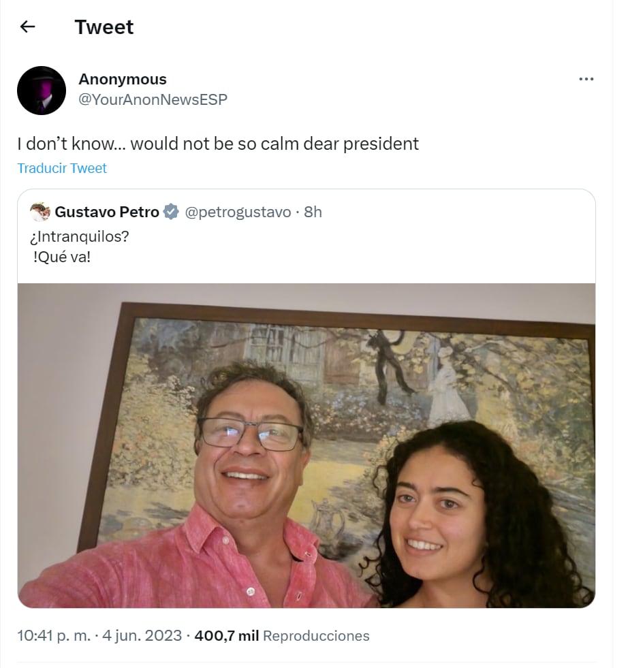The width and height of the screenshot is (628, 668).
Task: Click Gustavo Petro's small avatar in quoted tweet
Action: tap(40, 212)
